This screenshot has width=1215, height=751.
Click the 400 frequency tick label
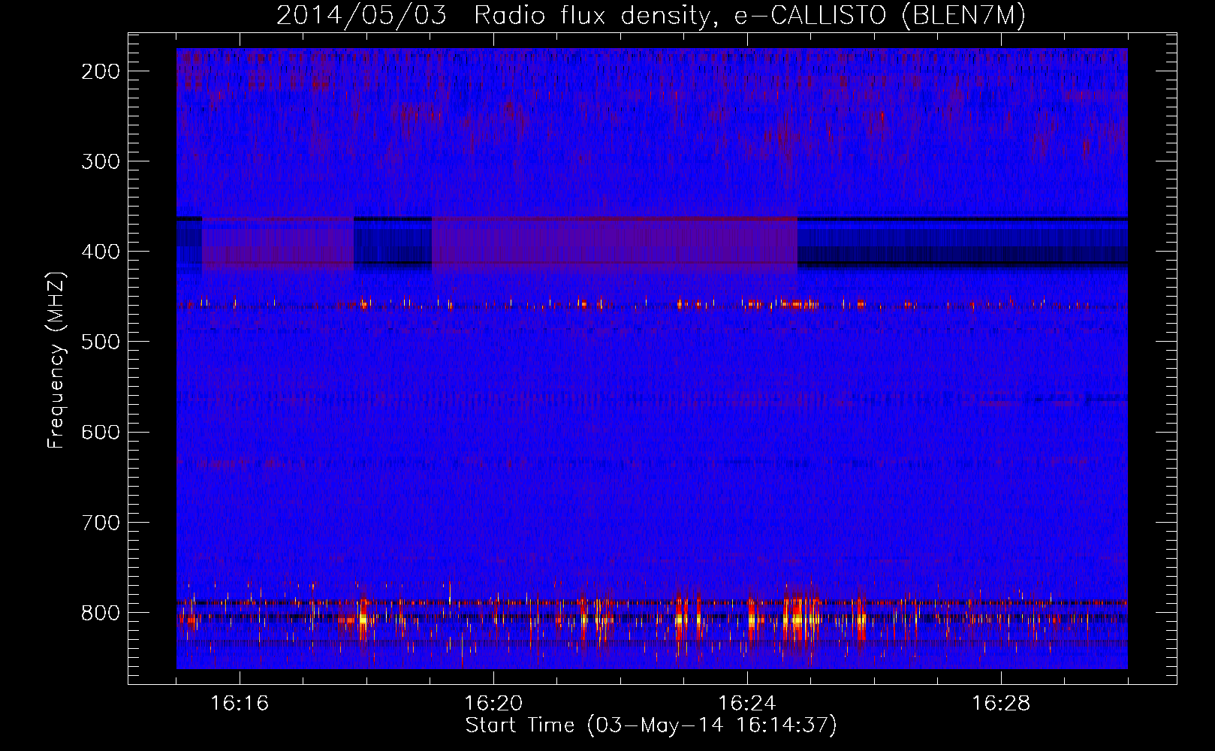100,252
